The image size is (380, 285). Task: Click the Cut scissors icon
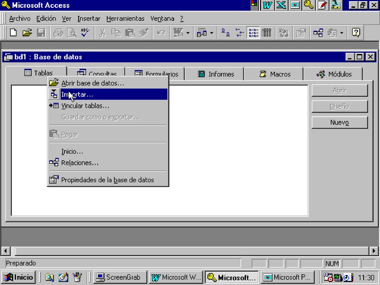click(x=102, y=33)
